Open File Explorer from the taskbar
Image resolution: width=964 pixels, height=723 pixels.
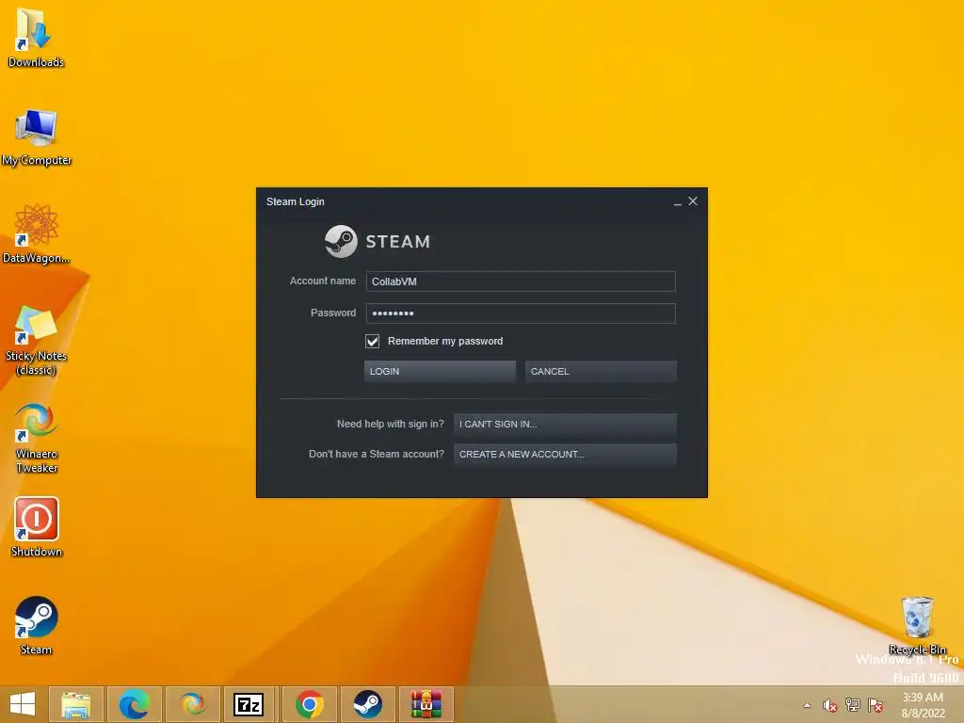pos(75,704)
